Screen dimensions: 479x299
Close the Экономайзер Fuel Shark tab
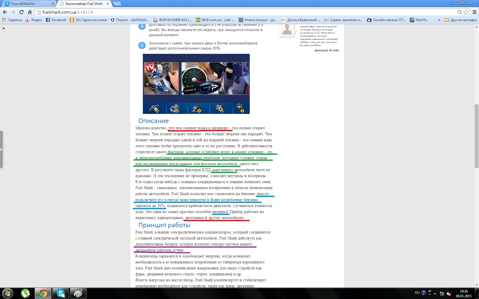(107, 4)
